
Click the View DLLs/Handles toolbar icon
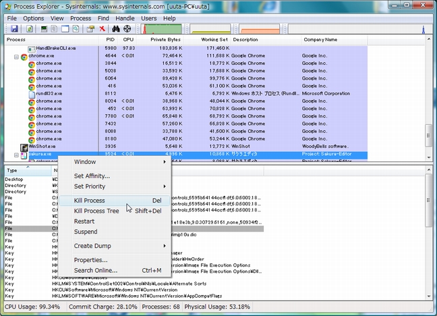click(76, 29)
